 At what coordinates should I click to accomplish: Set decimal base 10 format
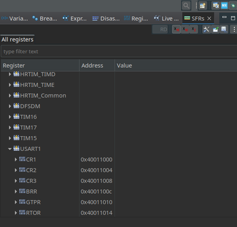pyautogui.click(x=185, y=30)
